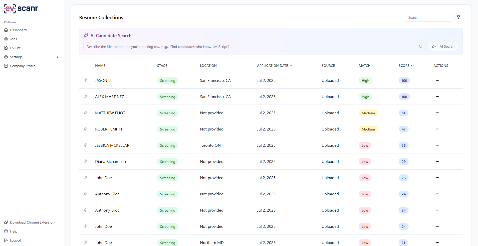Pin Diana Richardson's row
Screen dimensions: 478x246
[x=85, y=161]
